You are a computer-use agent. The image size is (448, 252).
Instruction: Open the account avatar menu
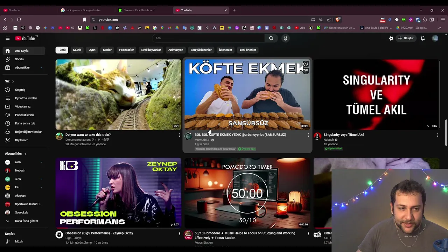pos(435,38)
